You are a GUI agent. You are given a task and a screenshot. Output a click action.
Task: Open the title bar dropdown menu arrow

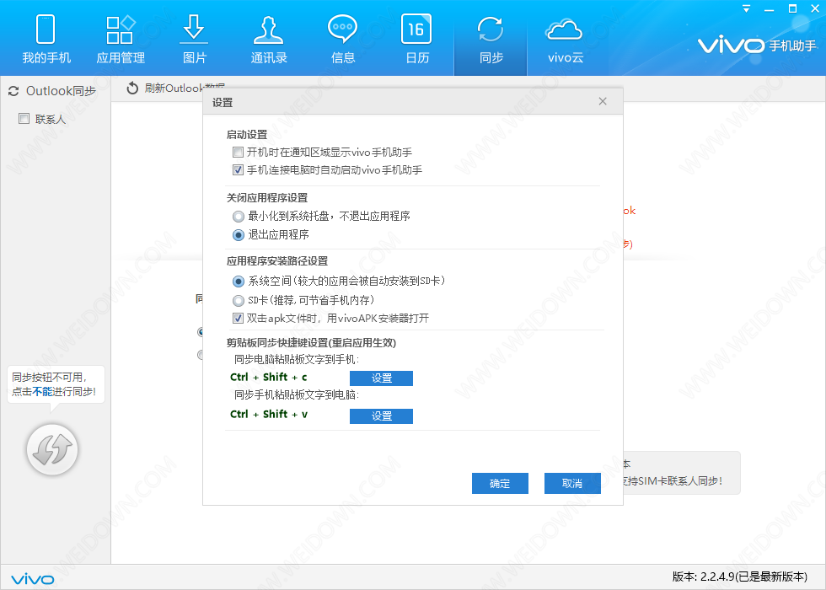pos(746,9)
